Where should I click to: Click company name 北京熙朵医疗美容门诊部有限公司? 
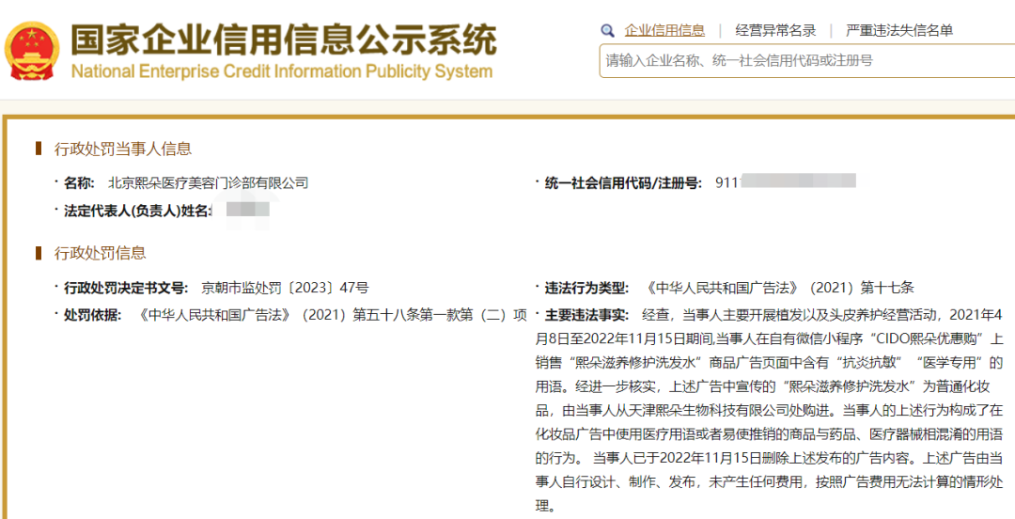(208, 182)
